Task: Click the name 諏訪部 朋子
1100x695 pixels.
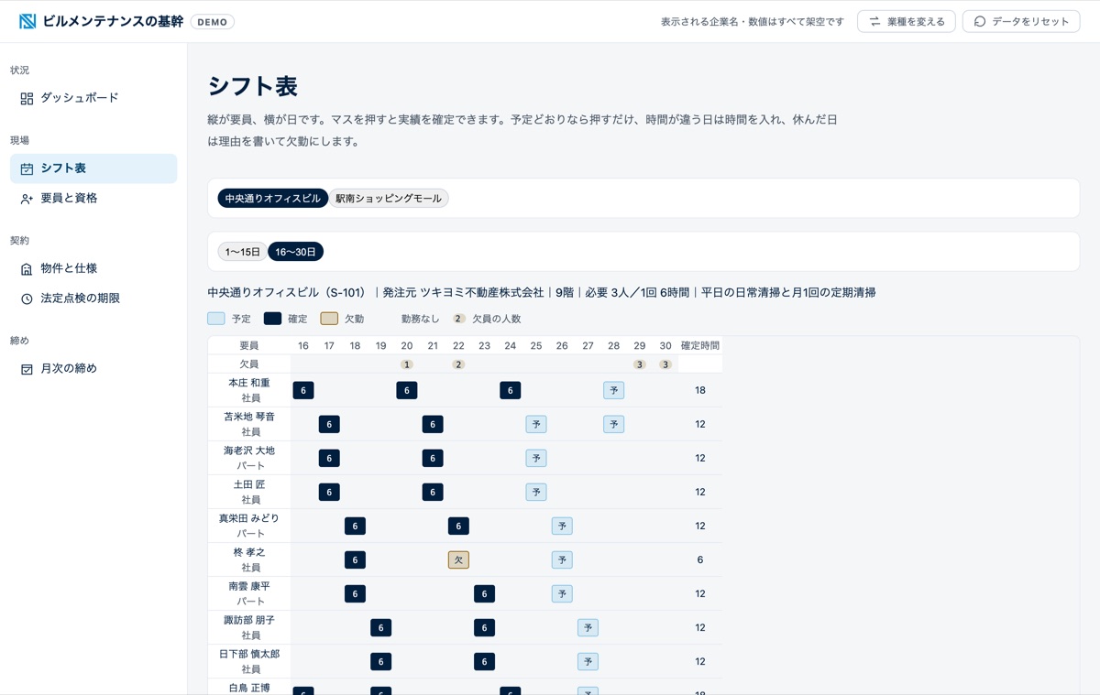Action: (249, 620)
